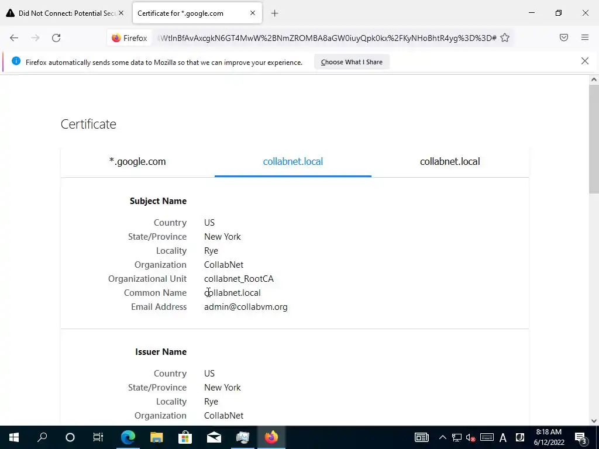
Task: Open the Mail app from the taskbar
Action: click(x=214, y=437)
